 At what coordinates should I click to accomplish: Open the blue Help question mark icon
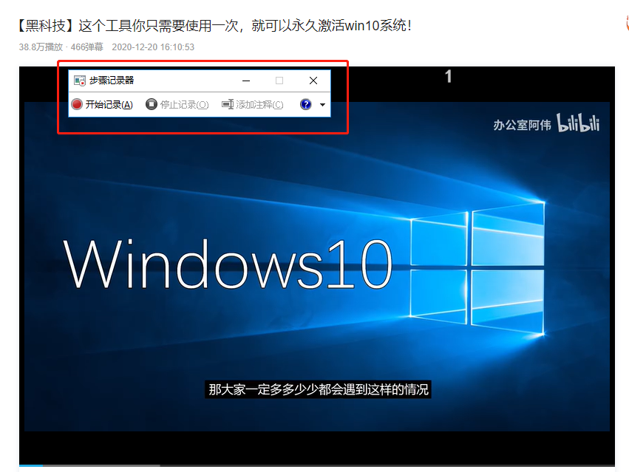(x=305, y=104)
